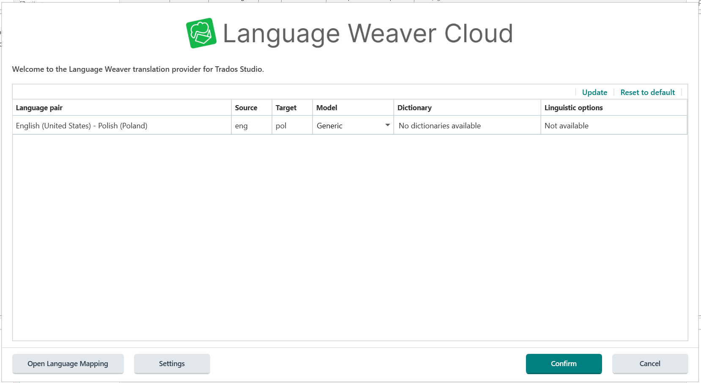The width and height of the screenshot is (701, 383).
Task: Click the Model column header
Action: (x=353, y=108)
